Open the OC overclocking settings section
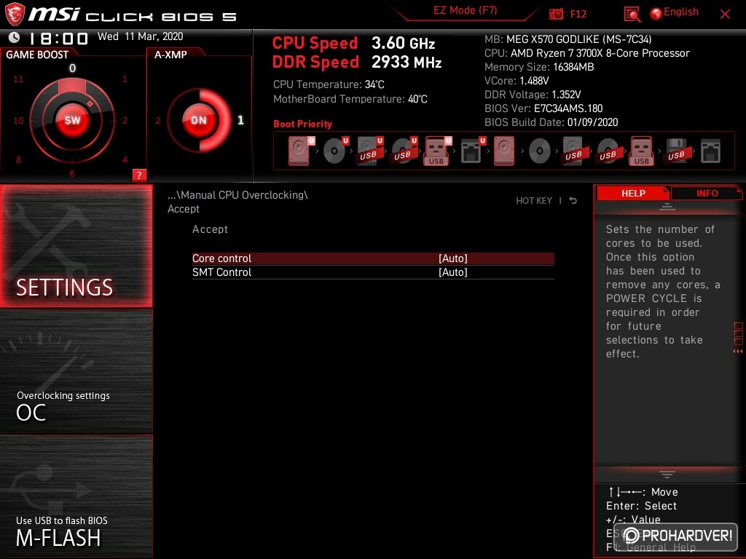Screen dimensions: 746x559 coord(76,372)
